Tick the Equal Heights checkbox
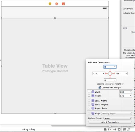Image resolution: width=135 pixels, height=132 pixels. 89,104
